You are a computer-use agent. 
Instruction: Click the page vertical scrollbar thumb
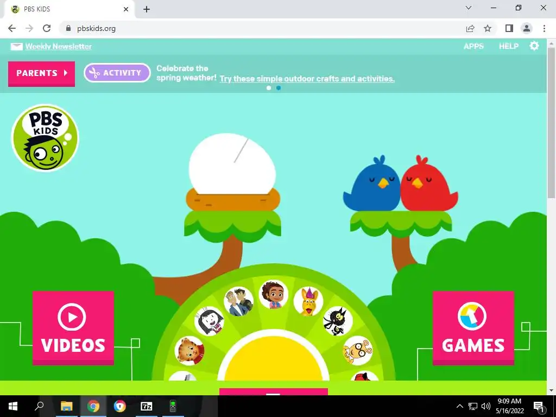tap(552, 122)
